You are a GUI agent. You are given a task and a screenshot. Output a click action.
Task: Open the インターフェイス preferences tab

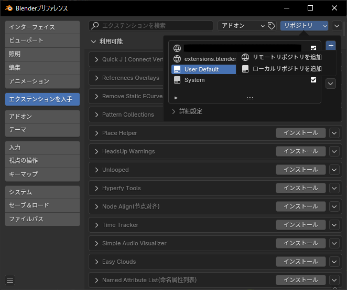(42, 27)
